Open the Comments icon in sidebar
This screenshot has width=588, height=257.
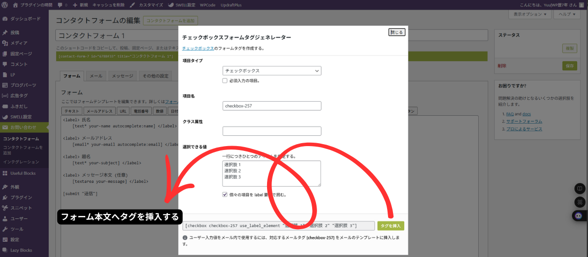[x=5, y=64]
